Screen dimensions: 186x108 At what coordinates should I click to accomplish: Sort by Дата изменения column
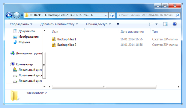132,32
